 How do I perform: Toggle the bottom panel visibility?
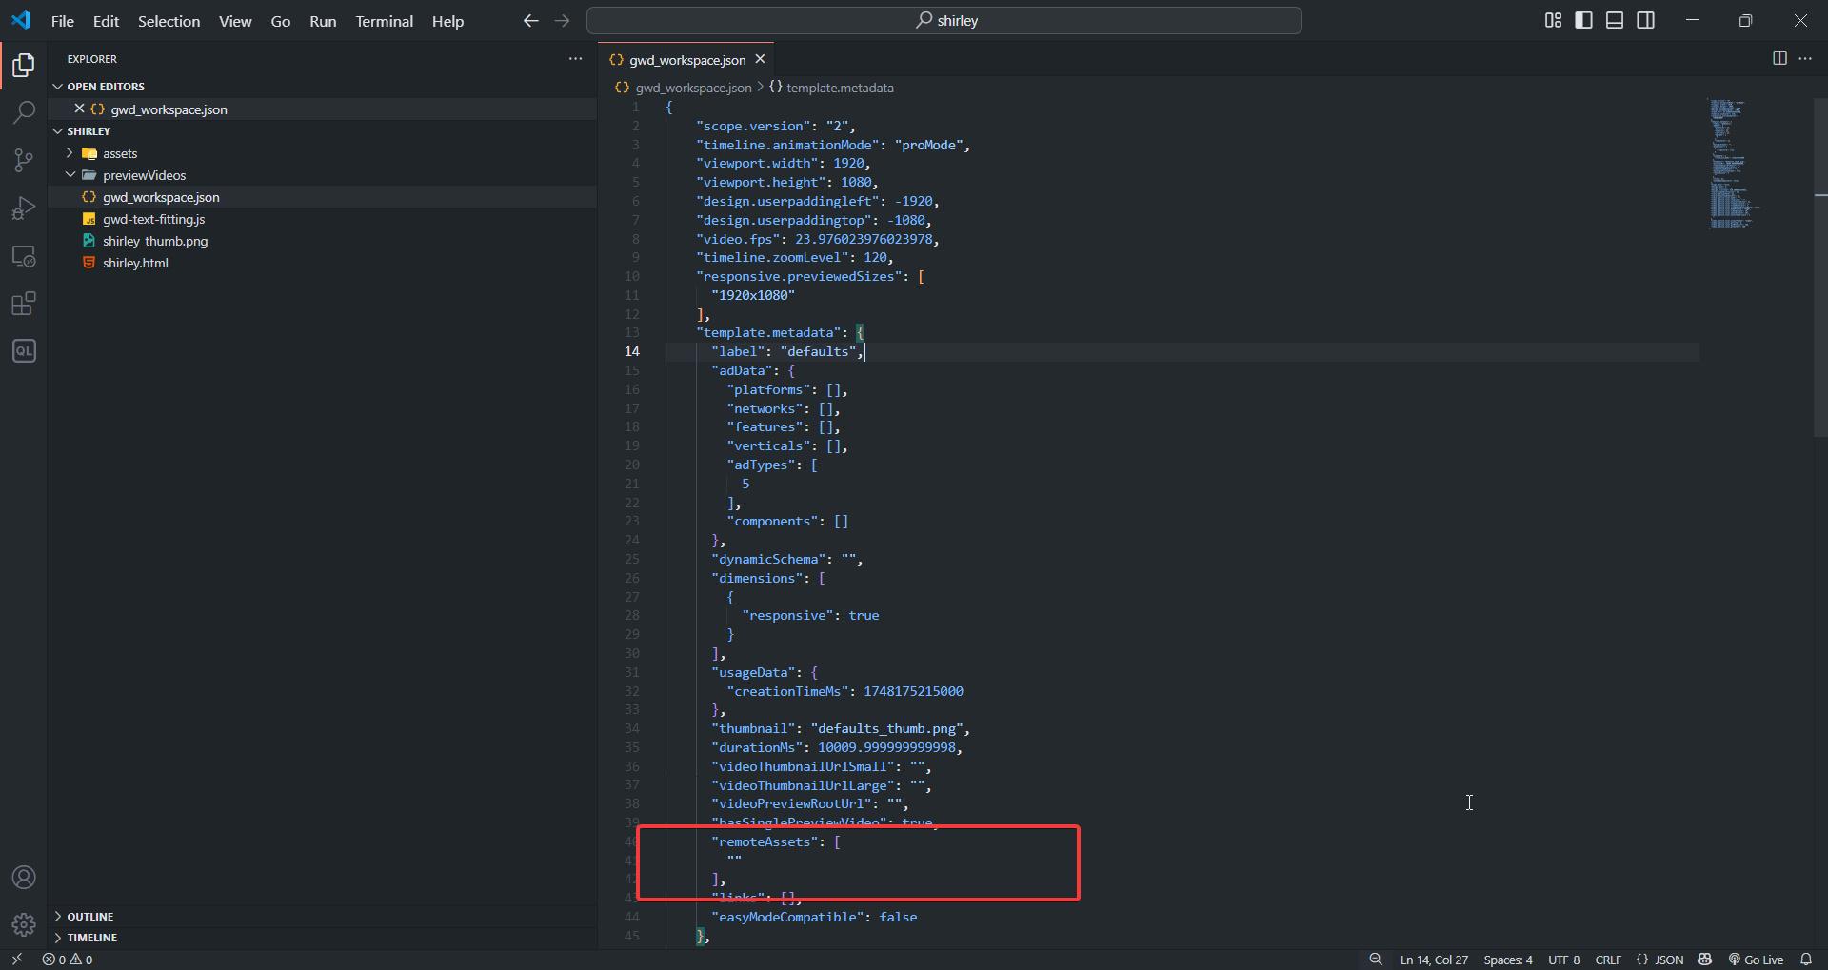1615,20
